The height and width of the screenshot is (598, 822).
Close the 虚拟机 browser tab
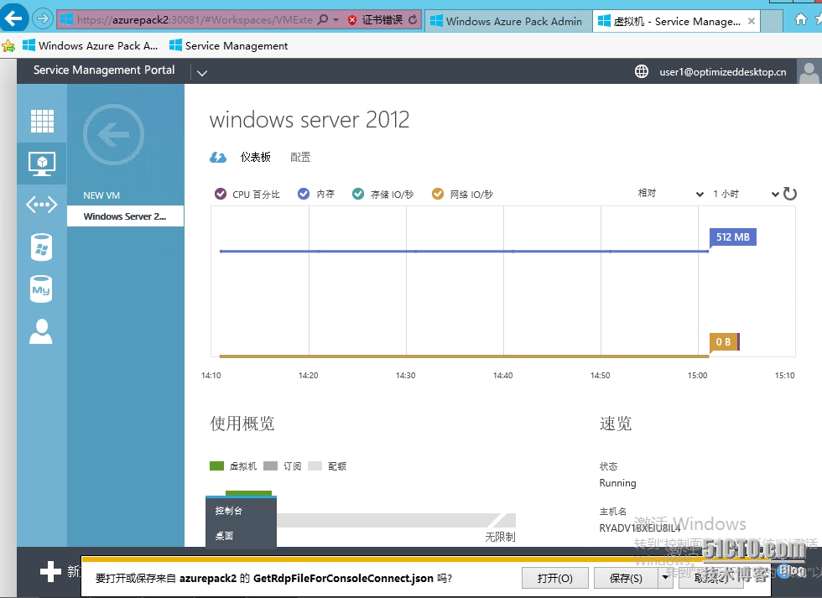(752, 21)
